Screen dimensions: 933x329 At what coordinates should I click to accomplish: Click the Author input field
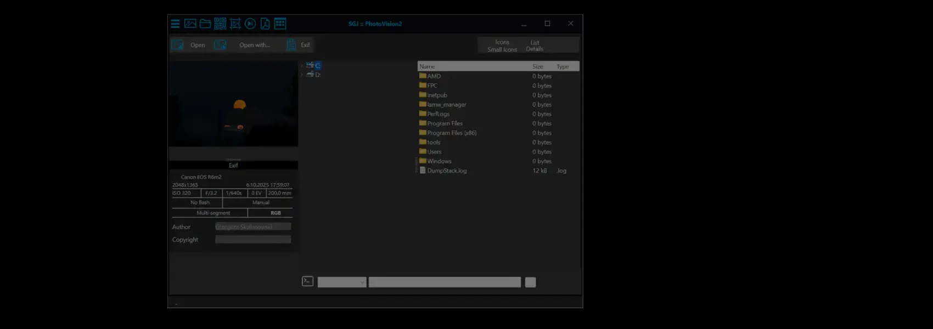coord(253,227)
